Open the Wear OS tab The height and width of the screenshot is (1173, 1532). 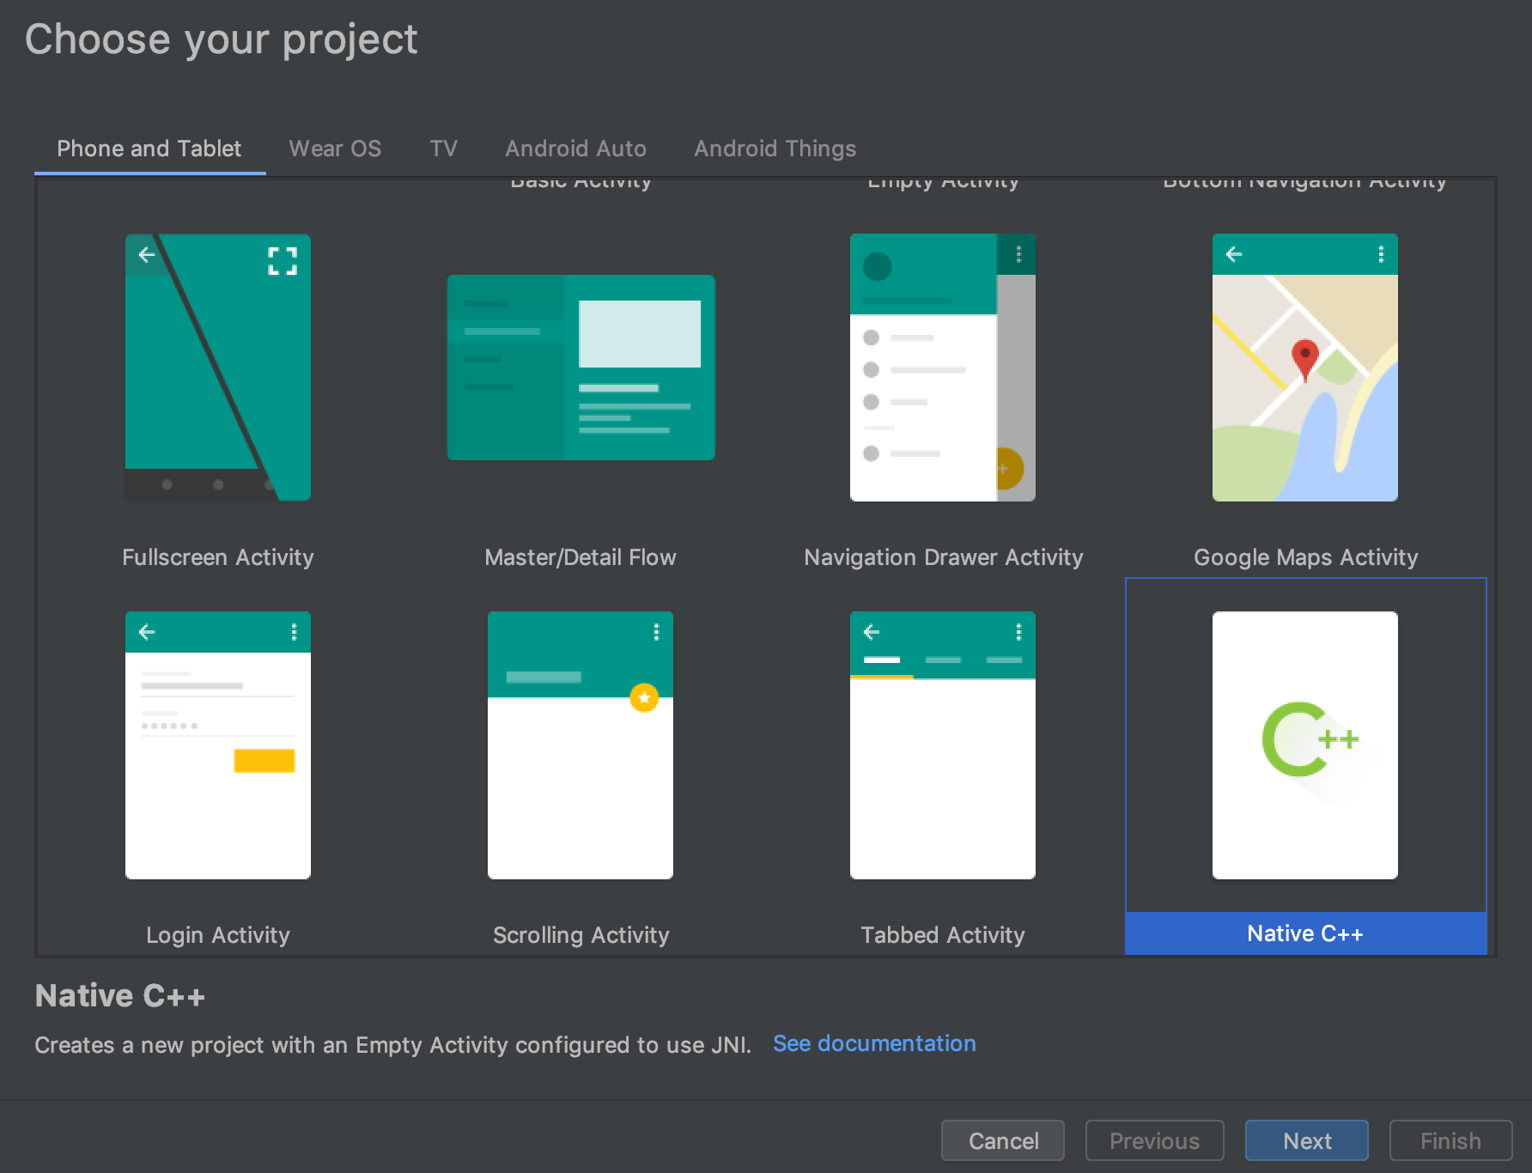[335, 149]
